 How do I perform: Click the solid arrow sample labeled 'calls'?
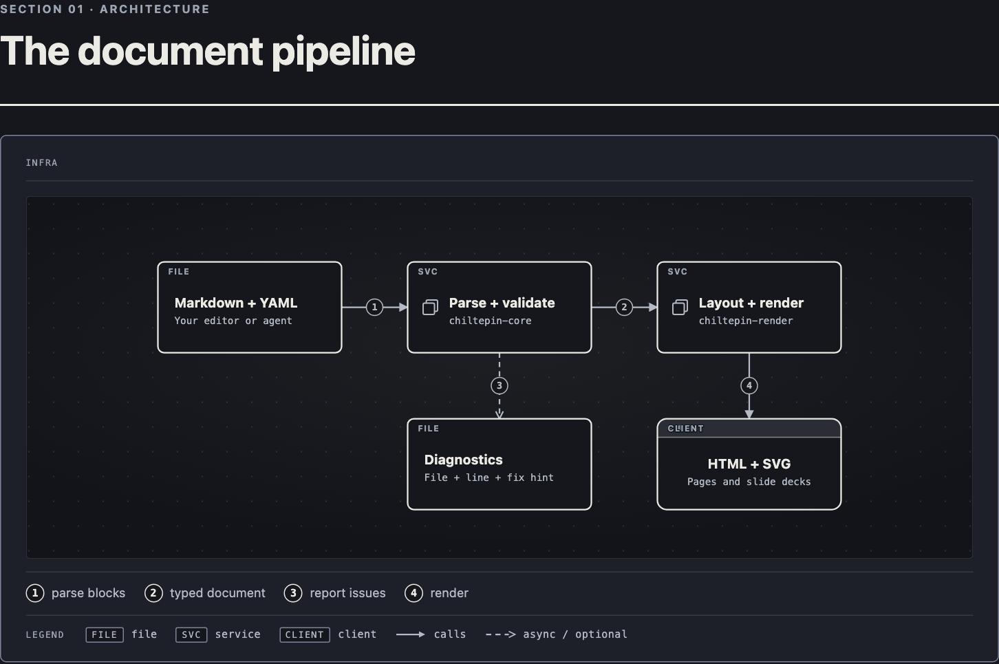pyautogui.click(x=411, y=634)
